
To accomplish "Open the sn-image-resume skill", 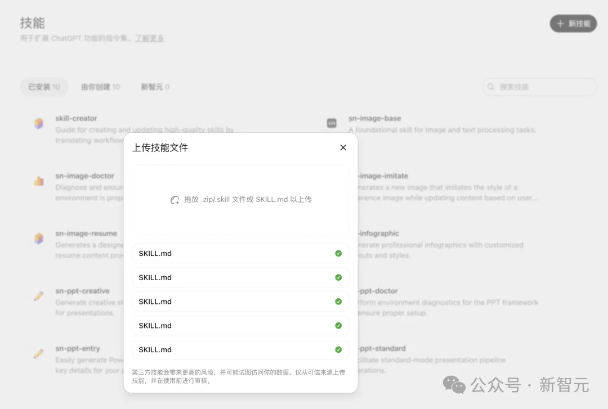I will click(x=86, y=233).
